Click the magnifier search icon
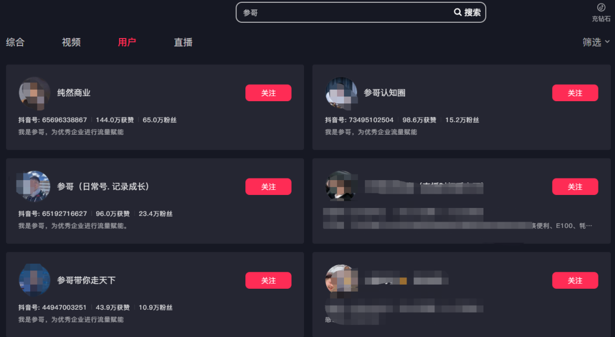This screenshot has height=337, width=615. pyautogui.click(x=457, y=12)
